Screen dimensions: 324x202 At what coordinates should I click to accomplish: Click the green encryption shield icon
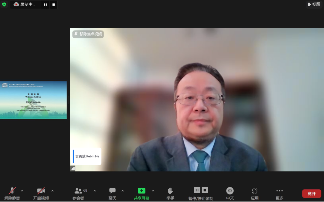4,4
